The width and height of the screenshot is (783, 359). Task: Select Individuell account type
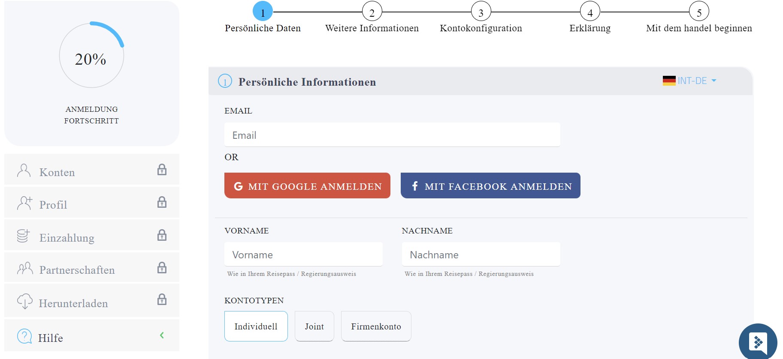pos(256,326)
